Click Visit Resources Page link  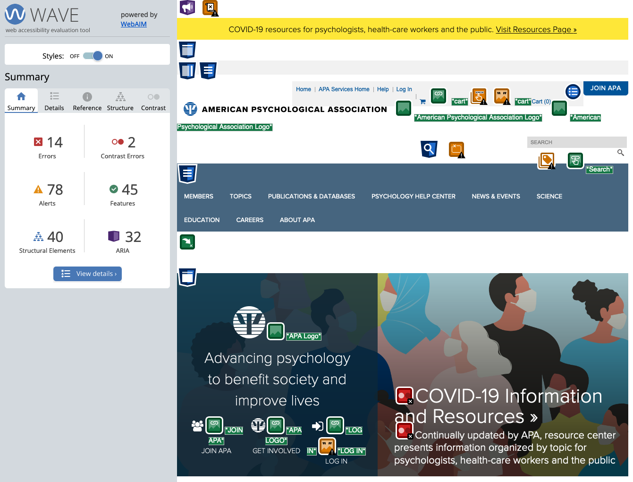tap(536, 29)
